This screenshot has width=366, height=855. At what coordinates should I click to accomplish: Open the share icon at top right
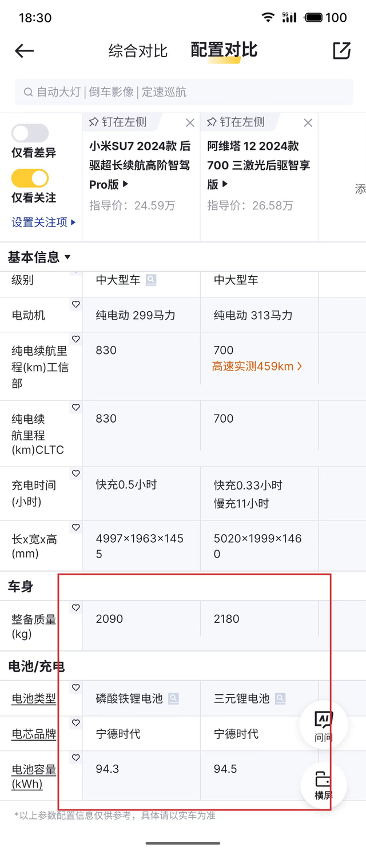[x=341, y=51]
